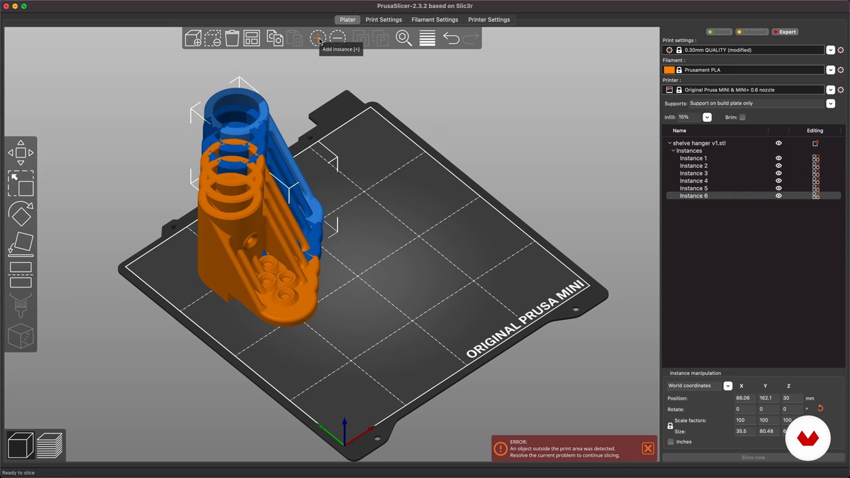Open the Printer preset dropdown
The width and height of the screenshot is (850, 478).
coord(830,90)
